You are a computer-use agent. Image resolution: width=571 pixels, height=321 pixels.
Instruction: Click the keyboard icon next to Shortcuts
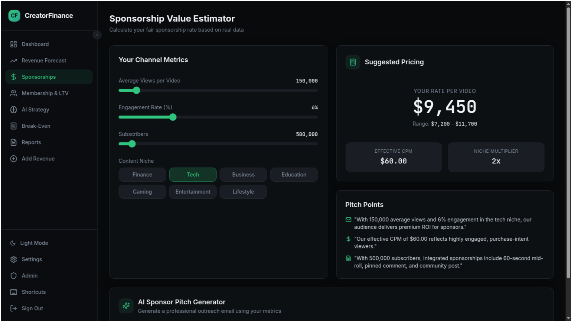click(13, 292)
